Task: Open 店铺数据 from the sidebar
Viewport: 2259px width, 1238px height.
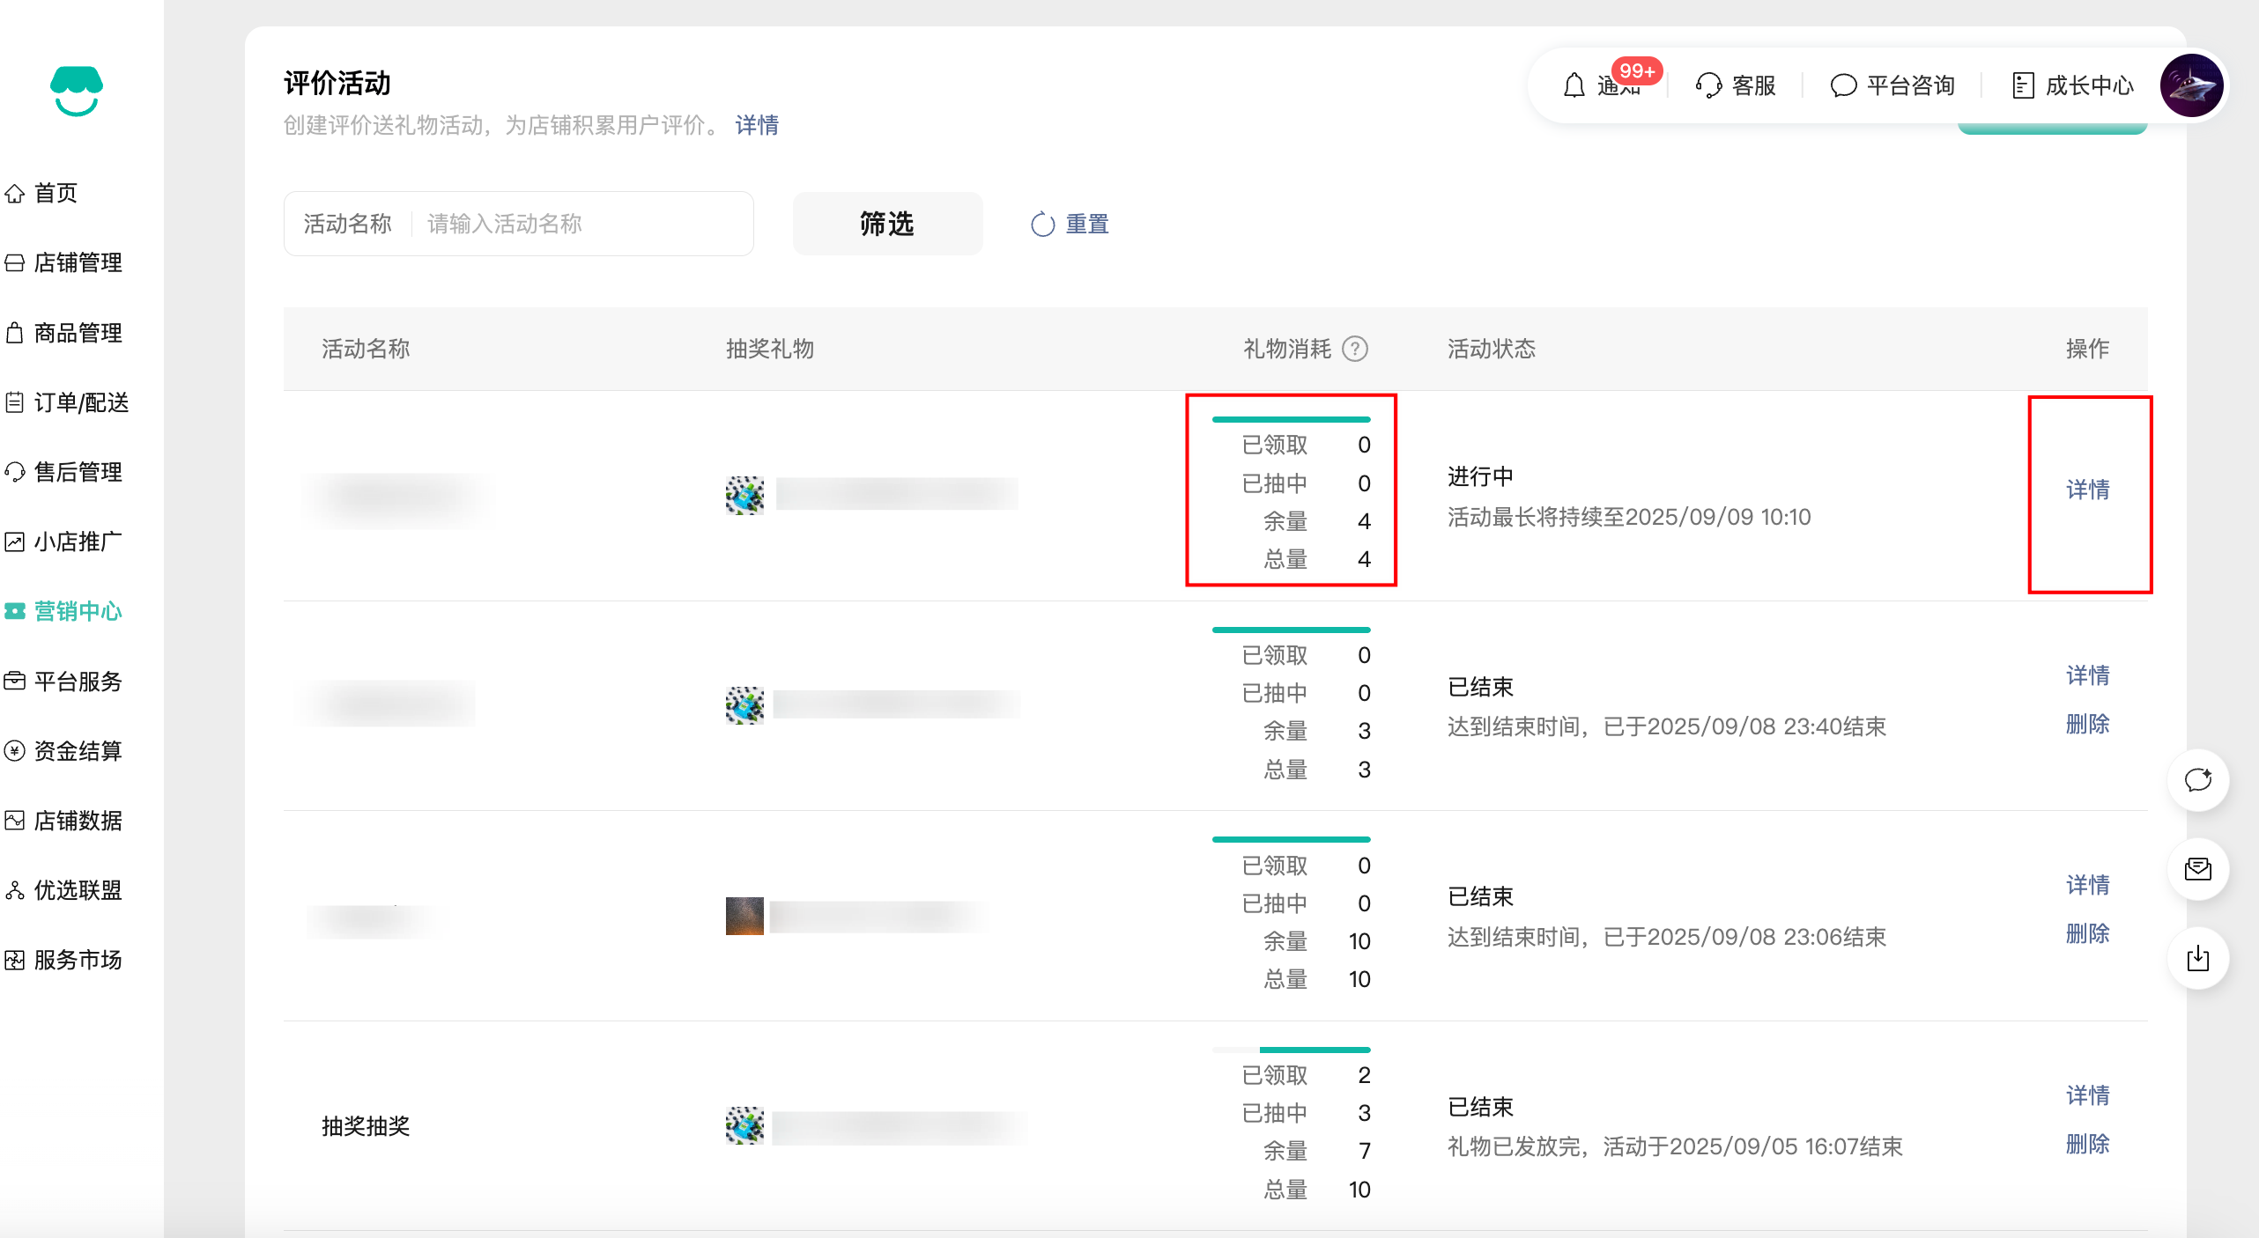Action: pyautogui.click(x=77, y=821)
